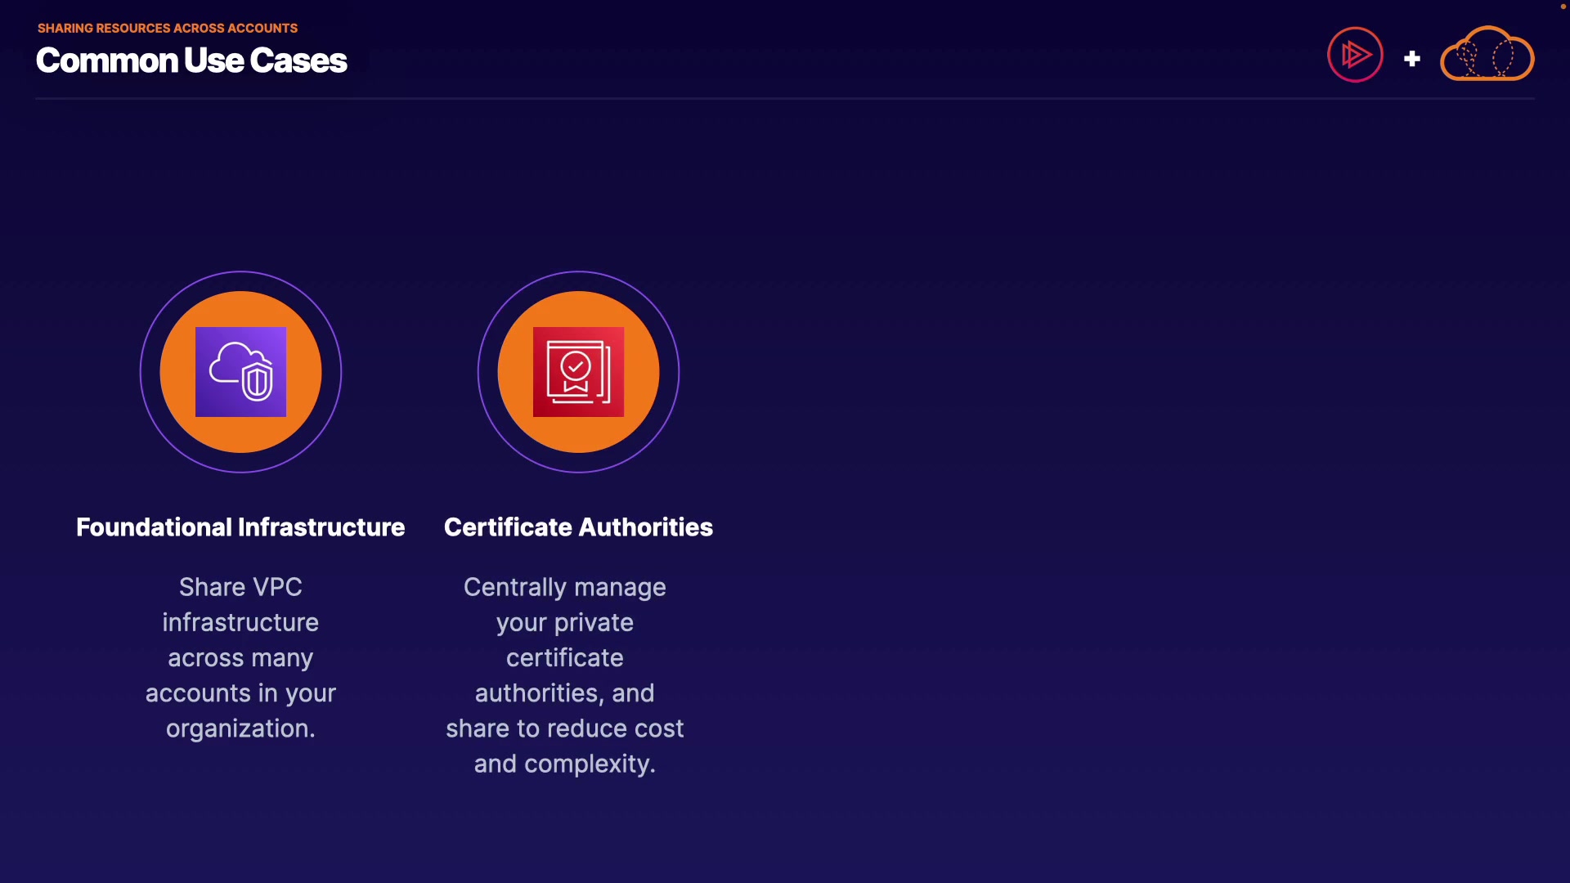The height and width of the screenshot is (883, 1570).
Task: Click the "accounts in your" text line
Action: tap(240, 693)
